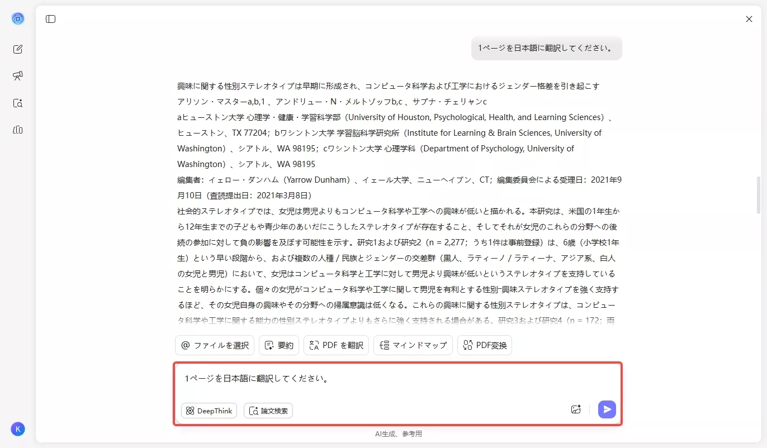
Task: Summarize the document using 要約
Action: 278,345
